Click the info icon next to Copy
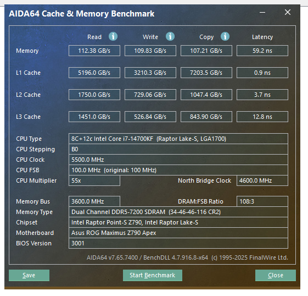Viewport: 308px width, 296px height. pyautogui.click(x=225, y=36)
